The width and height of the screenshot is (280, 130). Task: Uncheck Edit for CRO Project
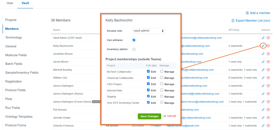(x=148, y=84)
